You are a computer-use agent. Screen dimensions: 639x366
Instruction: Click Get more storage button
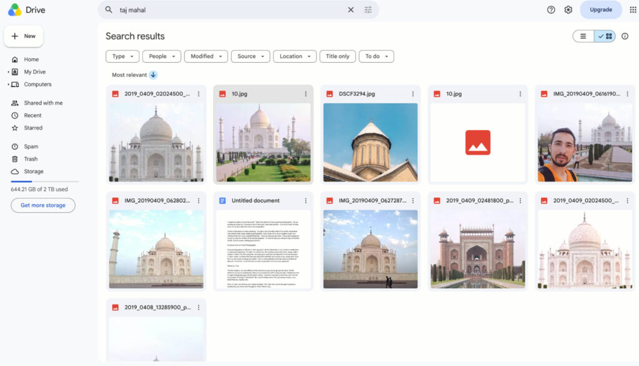point(43,205)
